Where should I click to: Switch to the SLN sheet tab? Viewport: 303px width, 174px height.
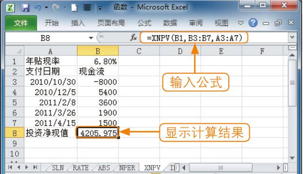click(x=57, y=168)
